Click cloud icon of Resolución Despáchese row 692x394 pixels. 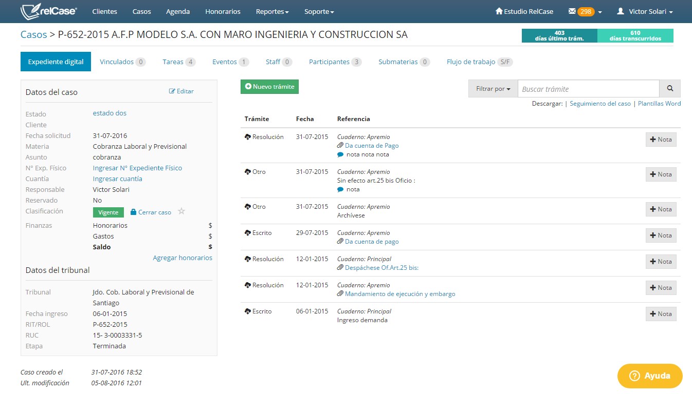click(248, 259)
